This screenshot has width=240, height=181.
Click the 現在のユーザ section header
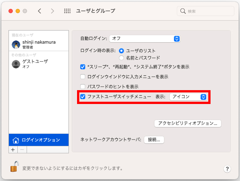pyautogui.click(x=22, y=35)
